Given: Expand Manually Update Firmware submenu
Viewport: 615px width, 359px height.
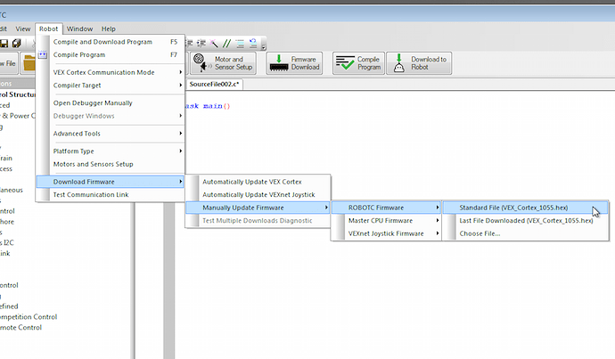Looking at the screenshot, I should [258, 208].
